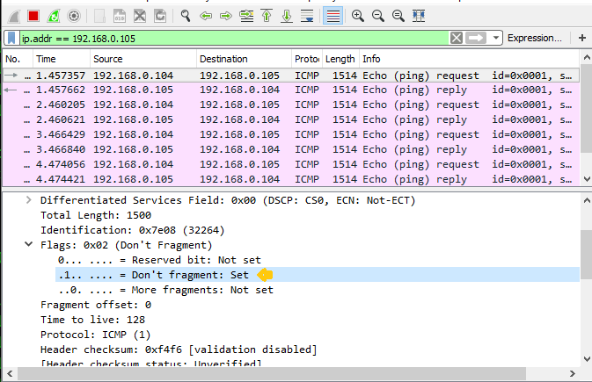The height and width of the screenshot is (382, 592).
Task: Sort packets by Length column header
Action: (341, 59)
